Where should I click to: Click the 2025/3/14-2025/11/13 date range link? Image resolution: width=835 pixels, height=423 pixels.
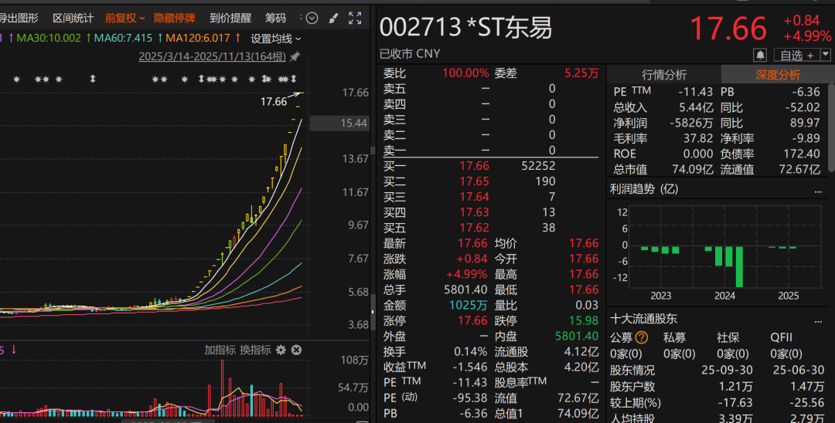212,56
